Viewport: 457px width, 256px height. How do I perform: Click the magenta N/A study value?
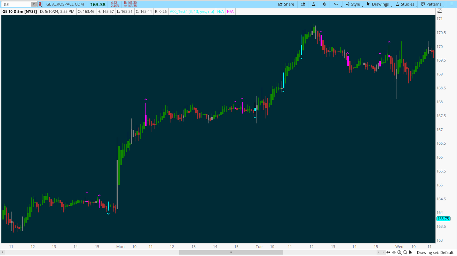(230, 11)
